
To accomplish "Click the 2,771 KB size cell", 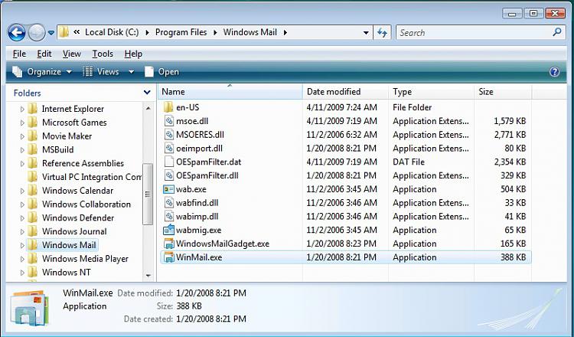I will click(510, 135).
